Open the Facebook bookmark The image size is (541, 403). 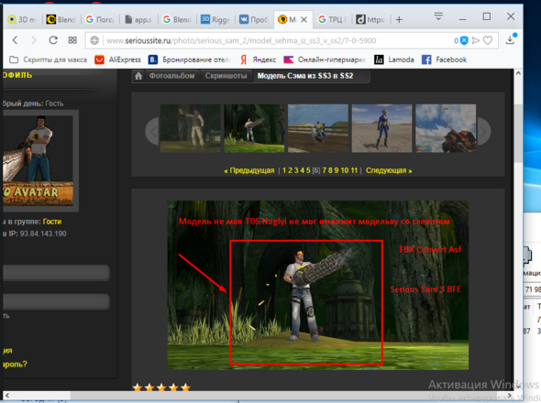click(444, 60)
